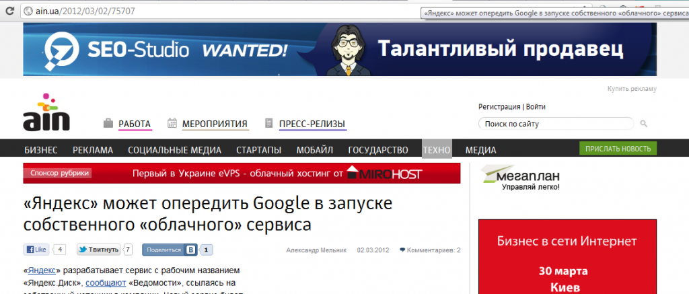689x294 pixels.
Task: Click the Facebook Like button
Action: click(36, 250)
